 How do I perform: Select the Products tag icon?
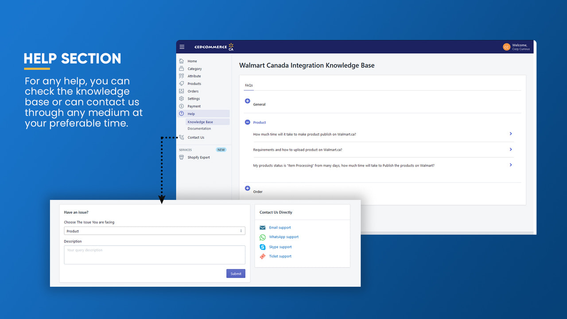182,83
